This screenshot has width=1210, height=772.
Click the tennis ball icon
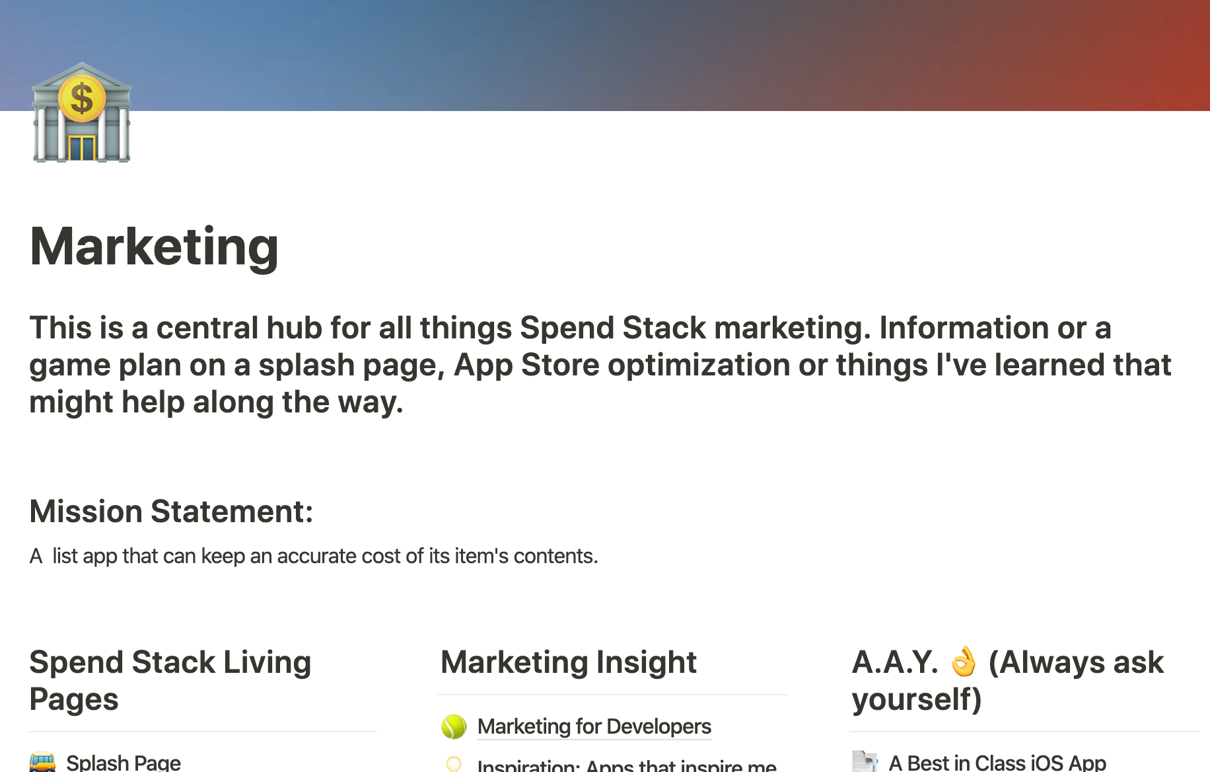click(x=454, y=726)
